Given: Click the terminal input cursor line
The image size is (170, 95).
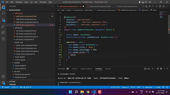Looking at the screenshot, I should coord(58,84).
